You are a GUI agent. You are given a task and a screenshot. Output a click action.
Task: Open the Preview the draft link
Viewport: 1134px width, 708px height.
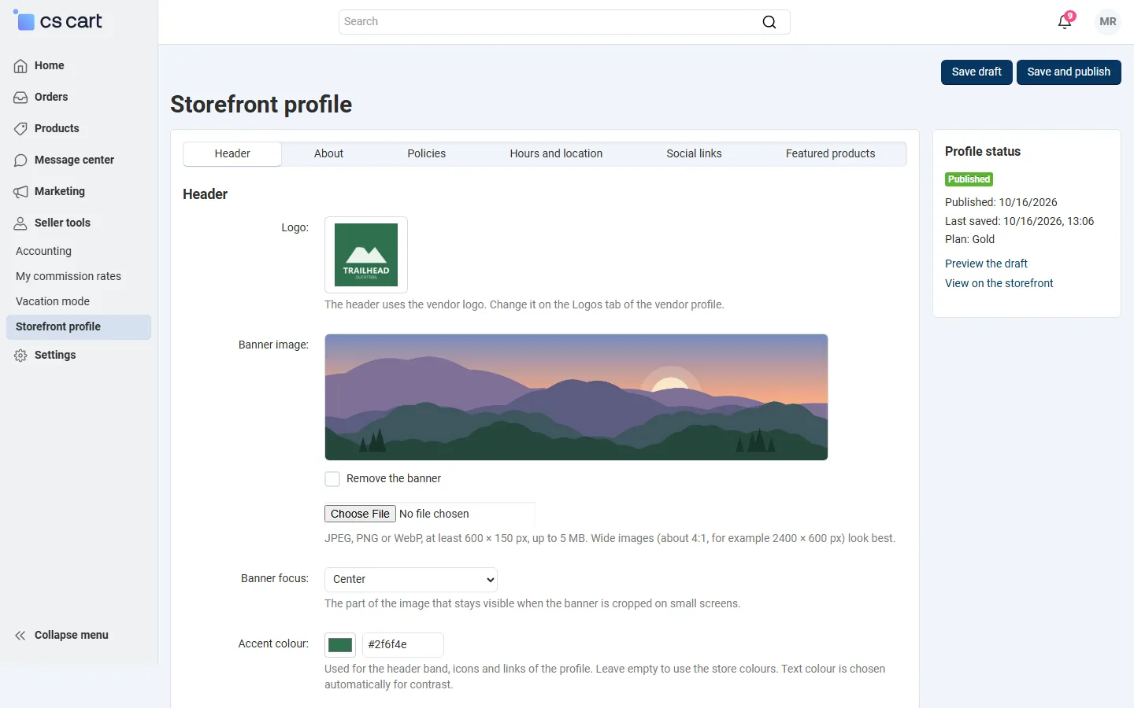click(986, 264)
